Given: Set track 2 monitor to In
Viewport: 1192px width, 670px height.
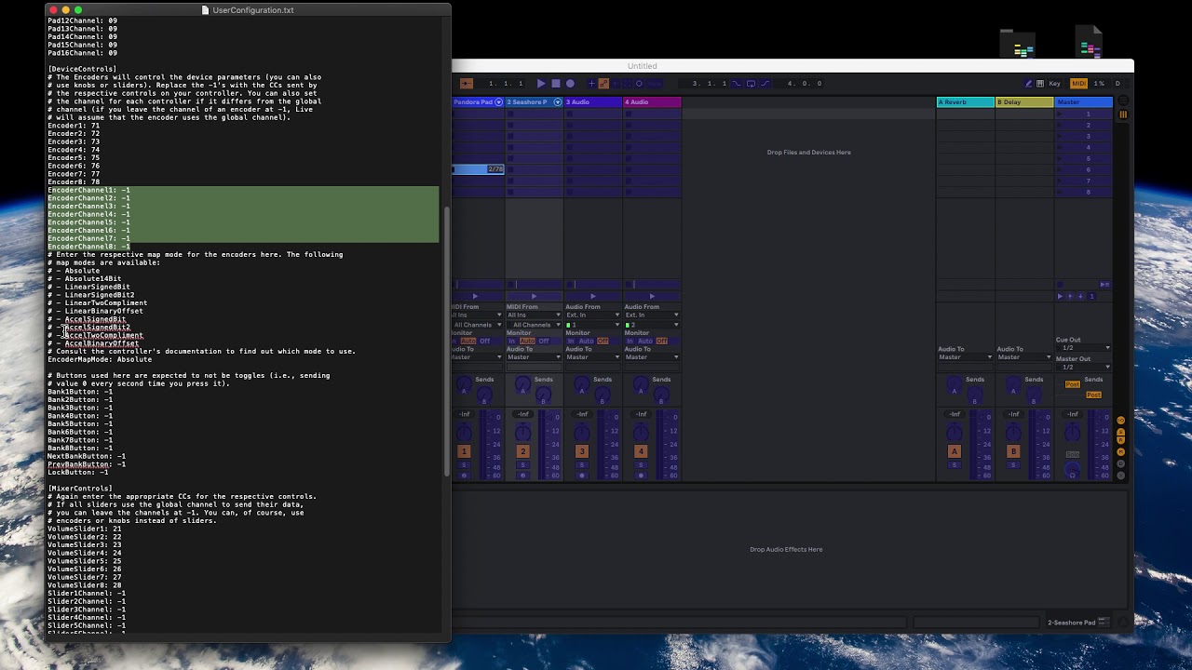Looking at the screenshot, I should click(512, 341).
